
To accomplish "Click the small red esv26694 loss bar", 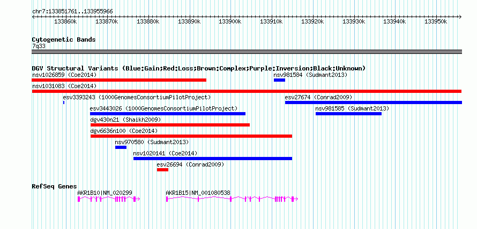I will coord(162,170).
